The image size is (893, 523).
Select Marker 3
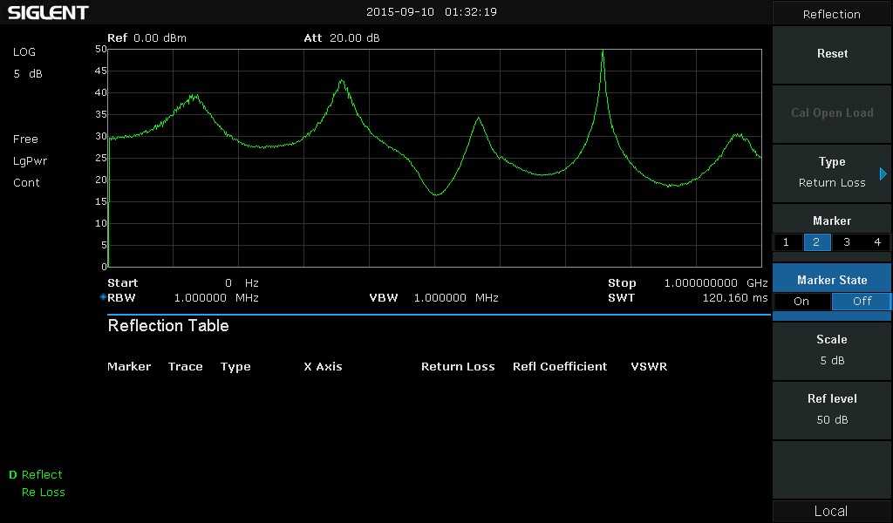pyautogui.click(x=847, y=242)
